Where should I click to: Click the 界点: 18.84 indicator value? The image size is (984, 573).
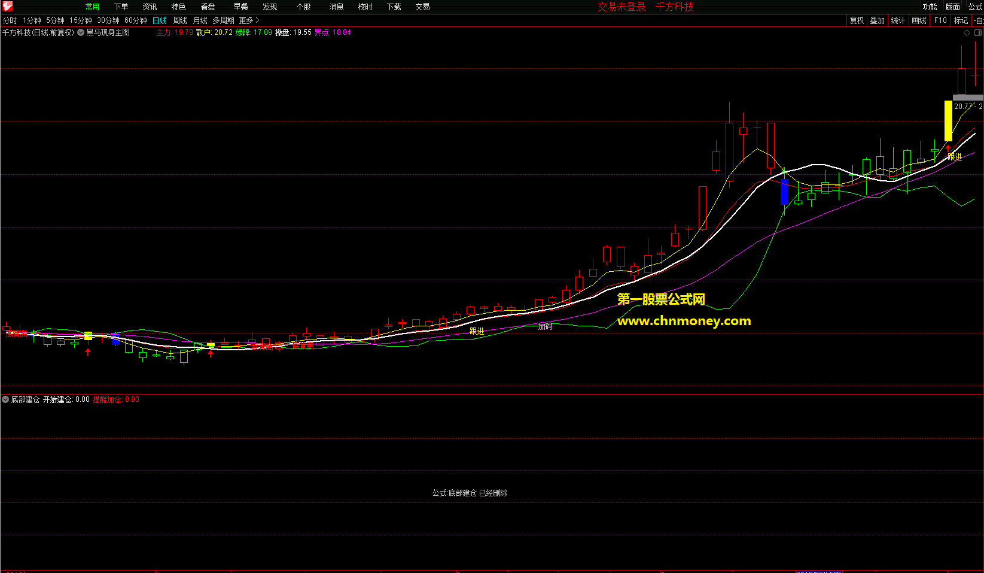[333, 32]
